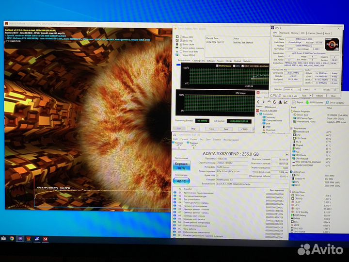
Task: Click AIDA64 refresh icon
Action: [275, 102]
